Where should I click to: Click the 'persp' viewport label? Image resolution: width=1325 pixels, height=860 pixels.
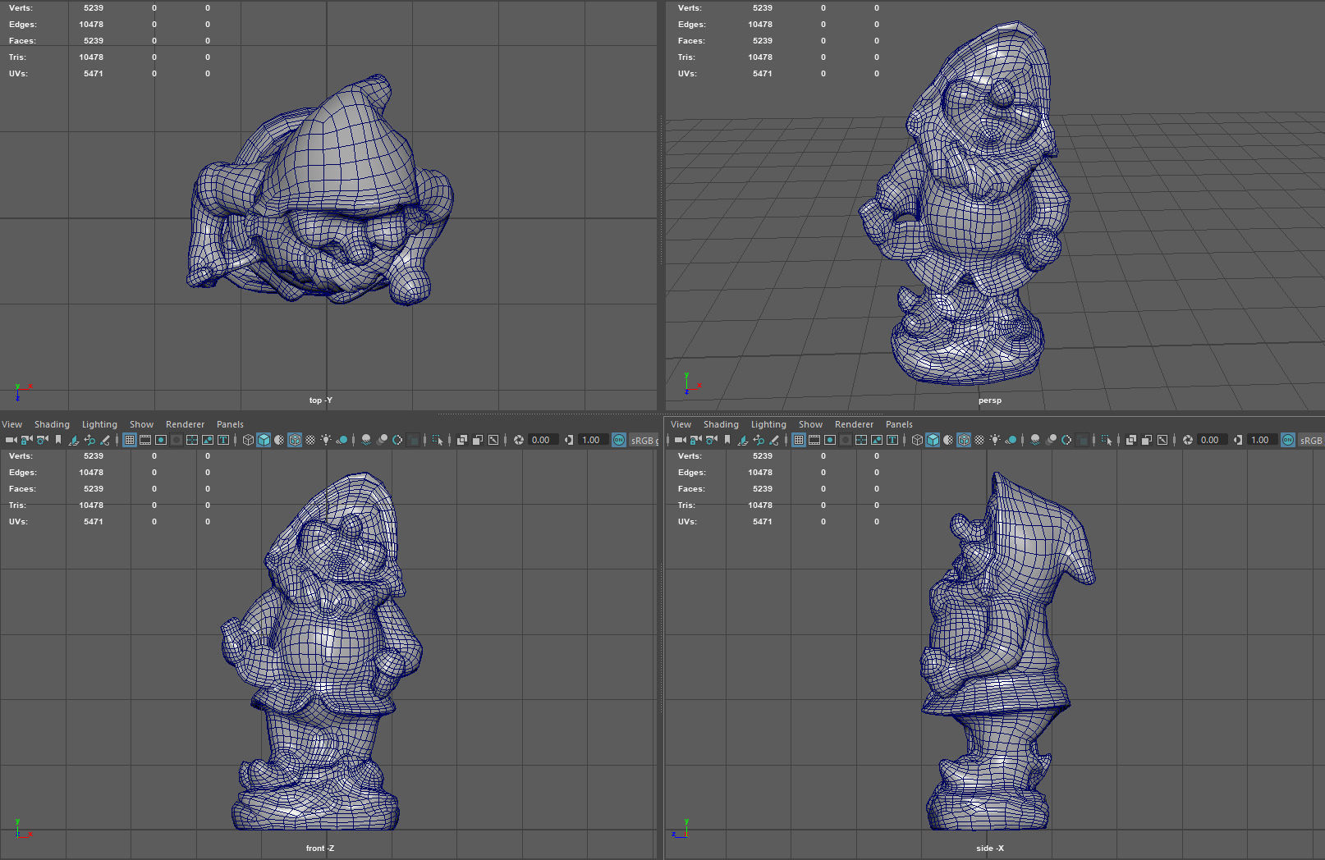click(990, 400)
